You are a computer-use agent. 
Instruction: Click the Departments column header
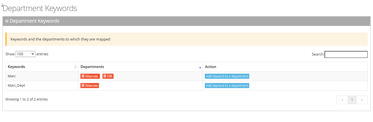(x=92, y=67)
